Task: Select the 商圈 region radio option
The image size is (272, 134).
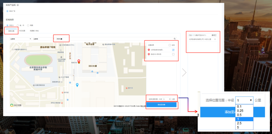Action: click(x=28, y=26)
